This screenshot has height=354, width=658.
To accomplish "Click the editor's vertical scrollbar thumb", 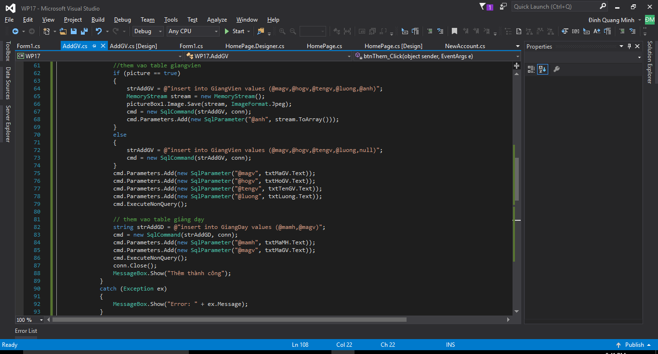I will coord(517,178).
